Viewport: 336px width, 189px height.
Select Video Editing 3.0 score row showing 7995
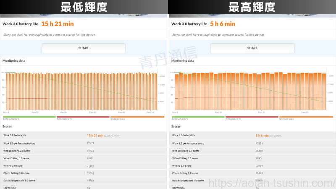252,158
